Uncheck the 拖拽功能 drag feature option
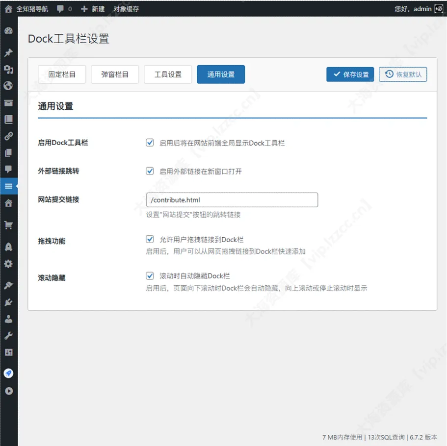This screenshot has height=446, width=447. point(150,239)
